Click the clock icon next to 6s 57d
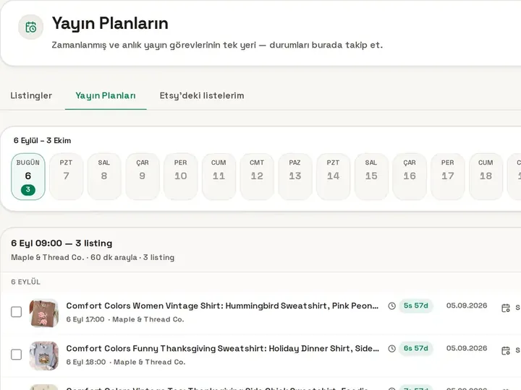Screen dimensions: 521x390 click(x=391, y=349)
